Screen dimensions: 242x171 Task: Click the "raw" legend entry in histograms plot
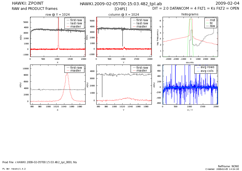(213, 26)
